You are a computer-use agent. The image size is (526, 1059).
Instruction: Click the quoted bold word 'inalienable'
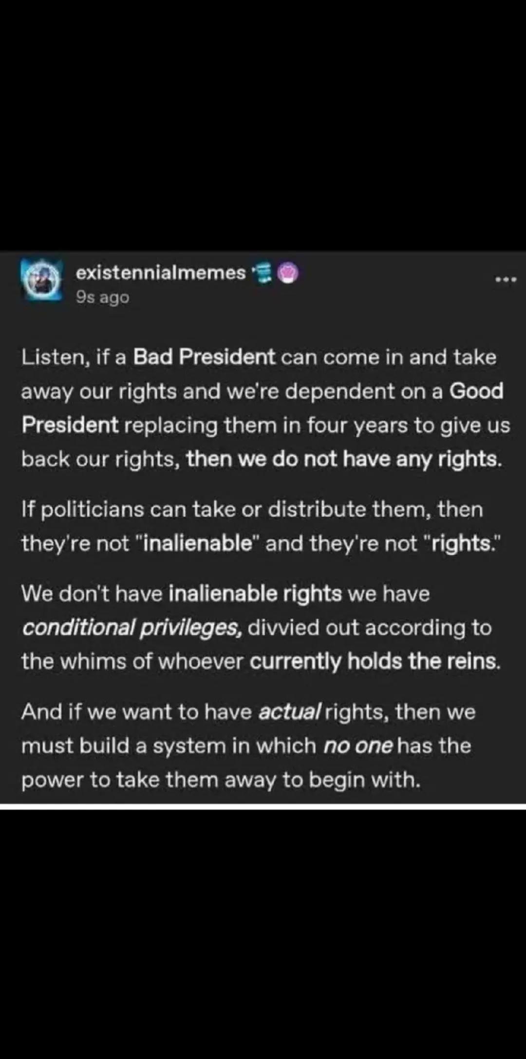coord(198,543)
